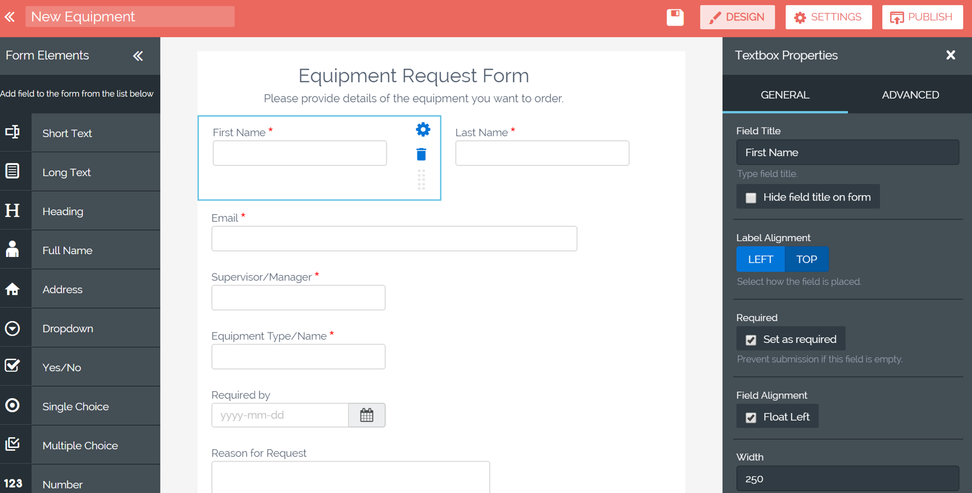
Task: Click the PUBLISH button
Action: [x=922, y=17]
